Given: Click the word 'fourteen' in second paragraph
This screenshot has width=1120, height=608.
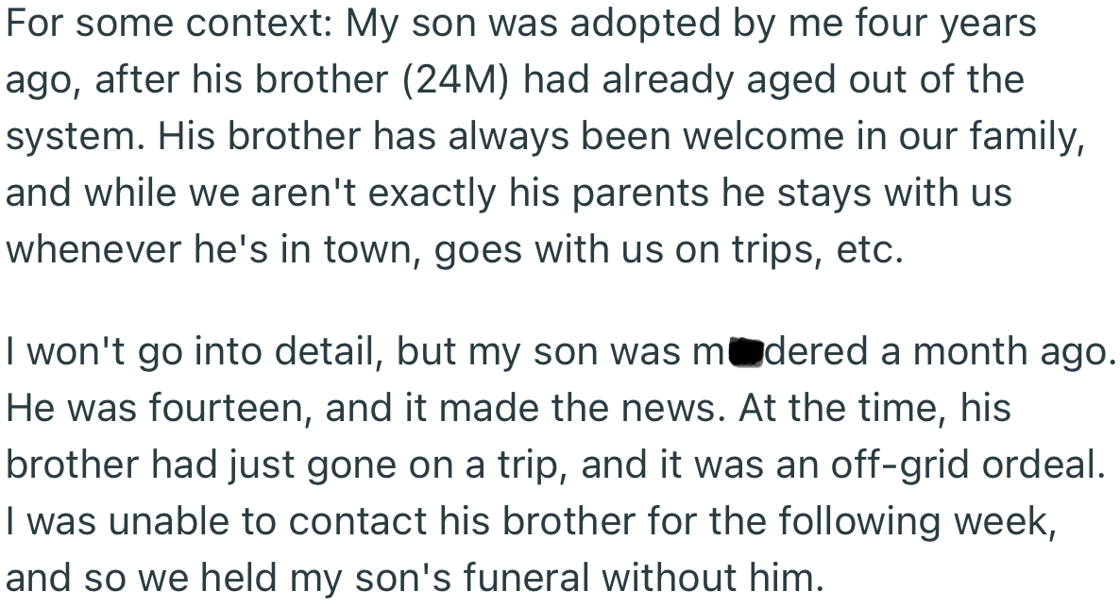Looking at the screenshot, I should [228, 408].
